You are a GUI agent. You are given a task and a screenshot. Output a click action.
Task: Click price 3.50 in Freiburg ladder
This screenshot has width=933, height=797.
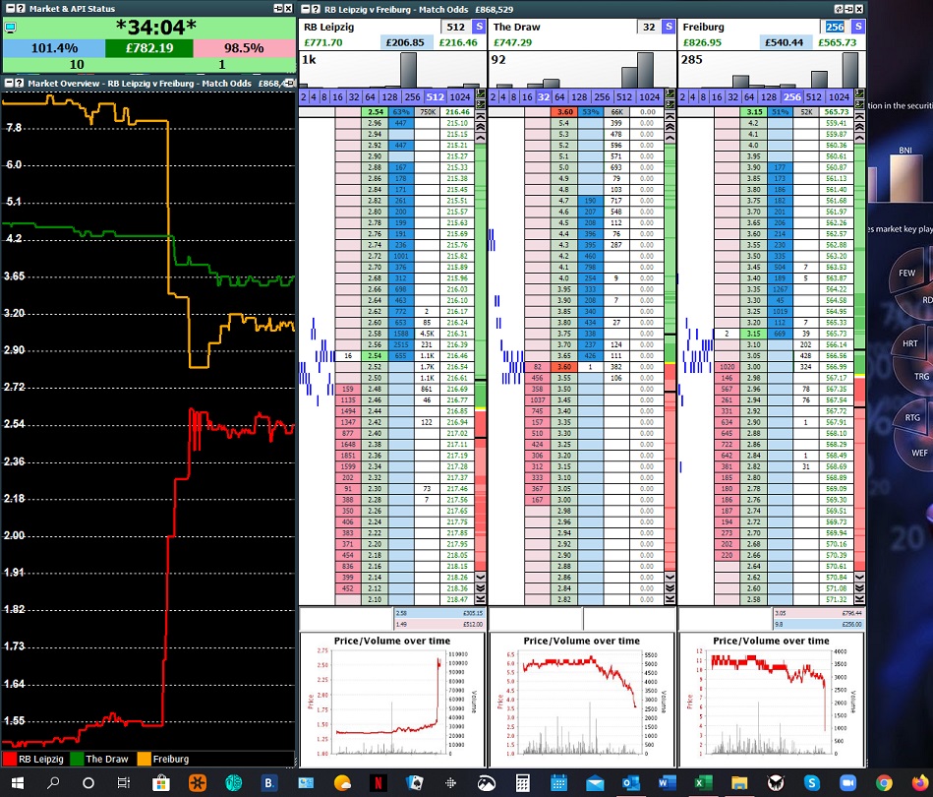tap(753, 256)
